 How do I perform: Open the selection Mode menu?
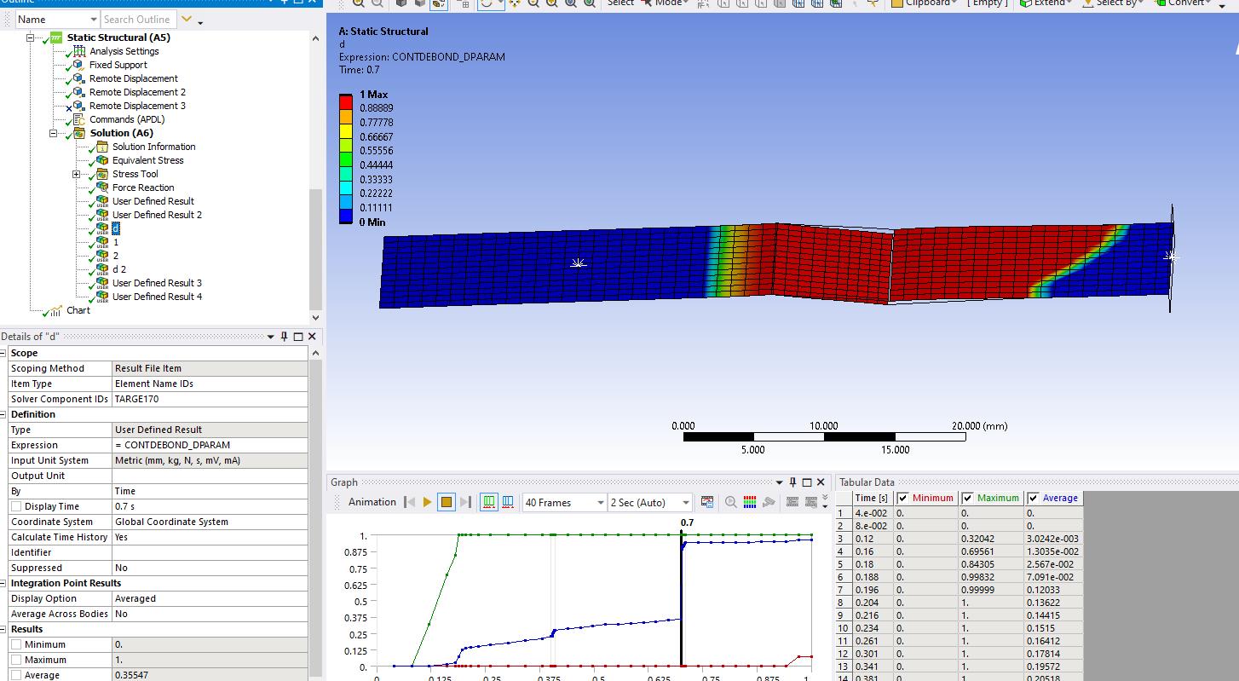(x=664, y=3)
